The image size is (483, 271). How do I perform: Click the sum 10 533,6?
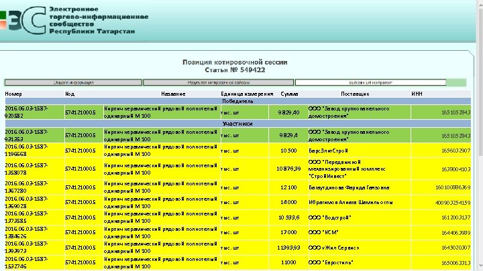289,217
